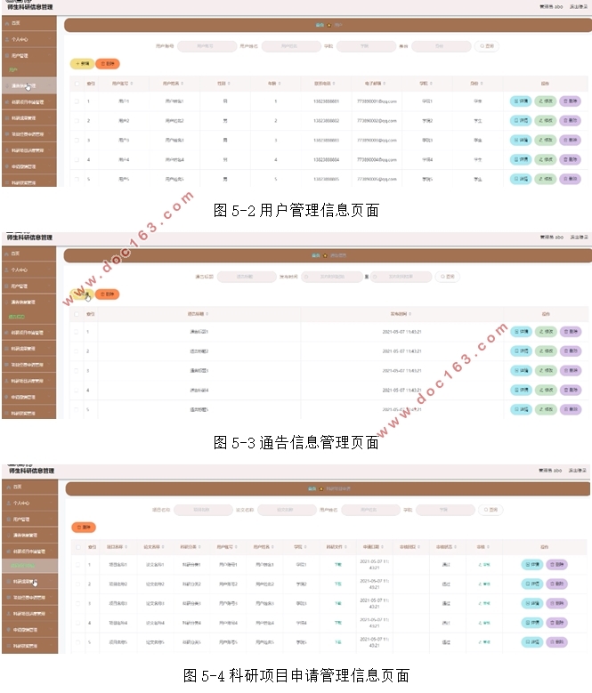The width and height of the screenshot is (592, 693).
Task: Click Query (查询) button in Figure 5-3
Action: pyautogui.click(x=448, y=277)
